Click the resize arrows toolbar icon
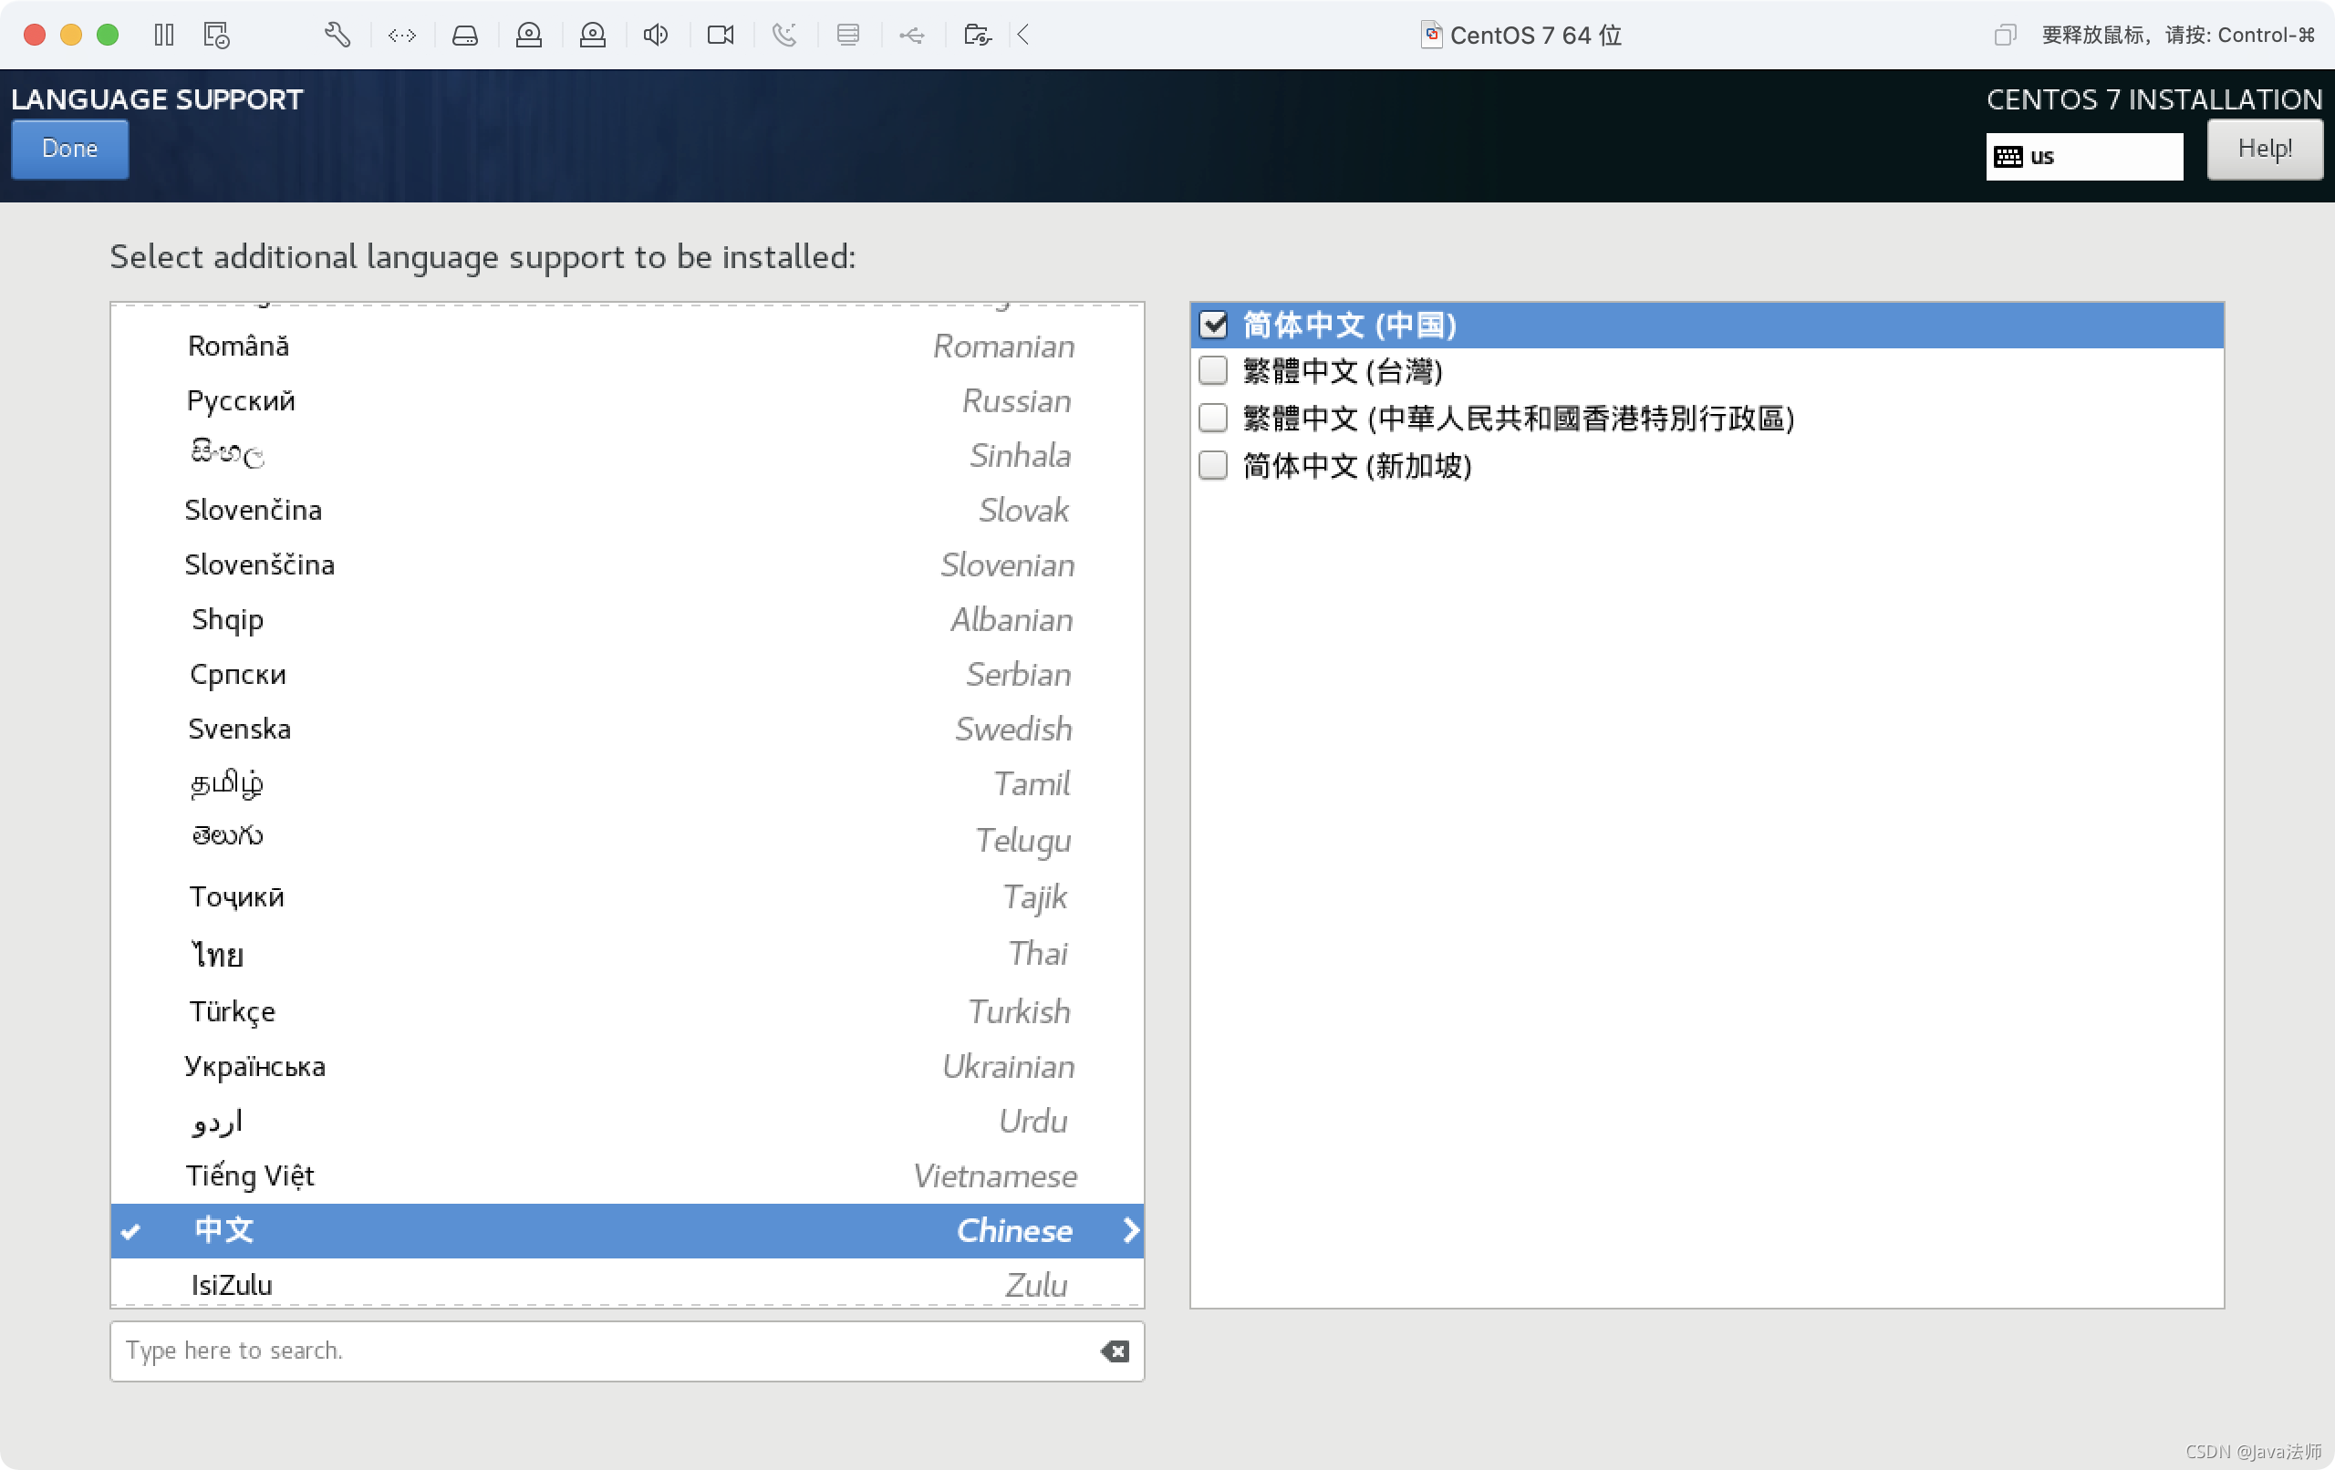The height and width of the screenshot is (1470, 2335). click(x=401, y=36)
